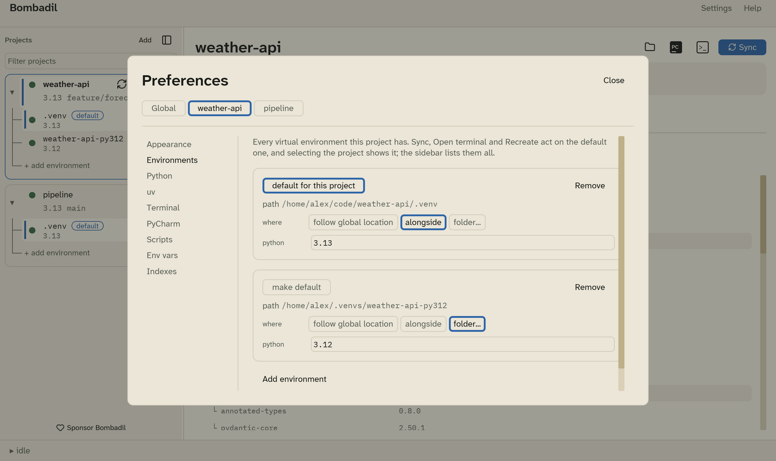Viewport: 776px width, 461px height.
Task: Open Environments preferences section
Action: (x=172, y=160)
